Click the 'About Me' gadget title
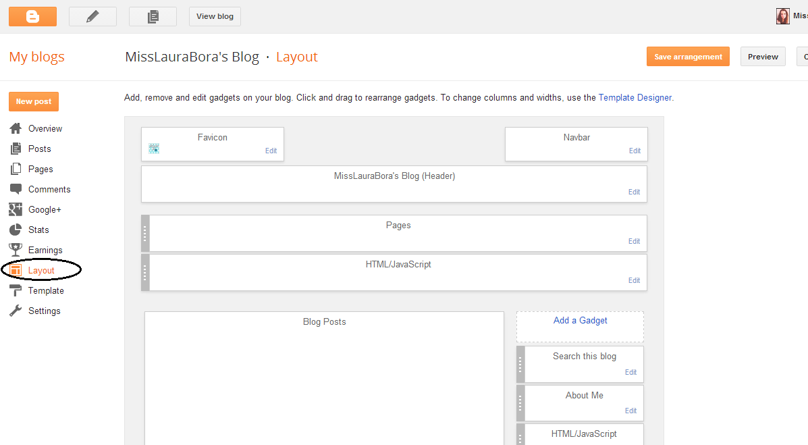This screenshot has height=445, width=808. click(x=585, y=395)
